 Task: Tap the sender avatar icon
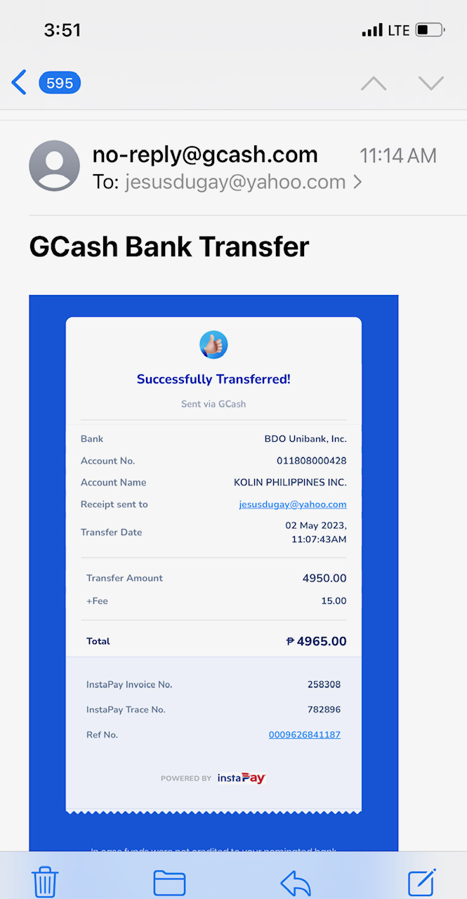(x=54, y=166)
